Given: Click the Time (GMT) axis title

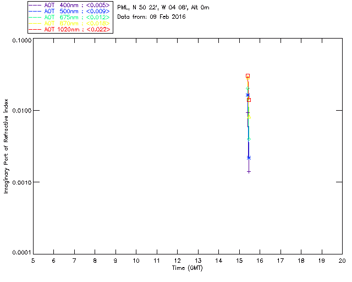Looking at the screenshot, I should [x=187, y=268].
